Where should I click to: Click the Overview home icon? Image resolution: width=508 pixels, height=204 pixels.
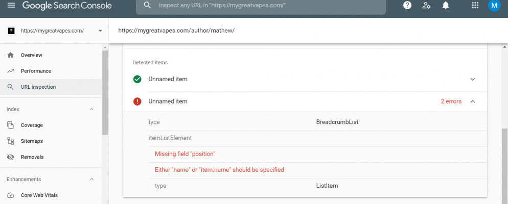click(x=10, y=55)
